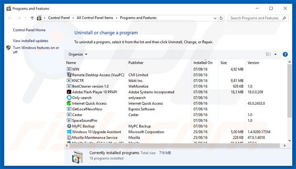The width and height of the screenshot is (296, 169).
Task: Click the All Control Panel Items breadcrumb
Action: point(95,18)
